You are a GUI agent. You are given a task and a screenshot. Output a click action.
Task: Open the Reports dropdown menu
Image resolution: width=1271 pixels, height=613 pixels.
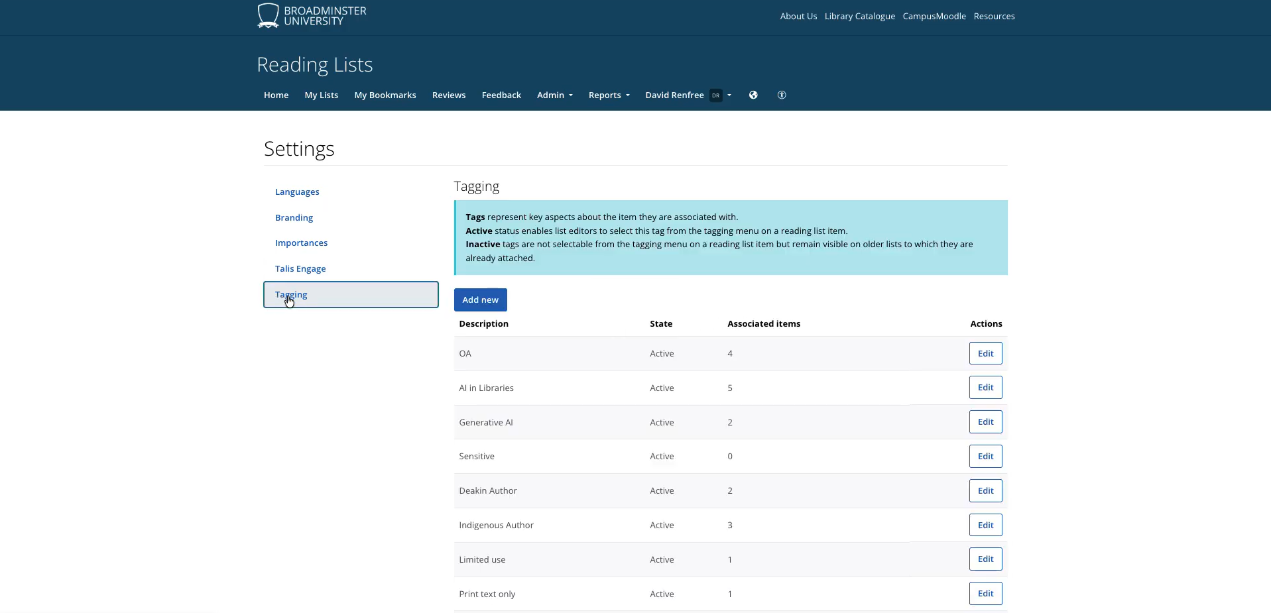tap(609, 95)
